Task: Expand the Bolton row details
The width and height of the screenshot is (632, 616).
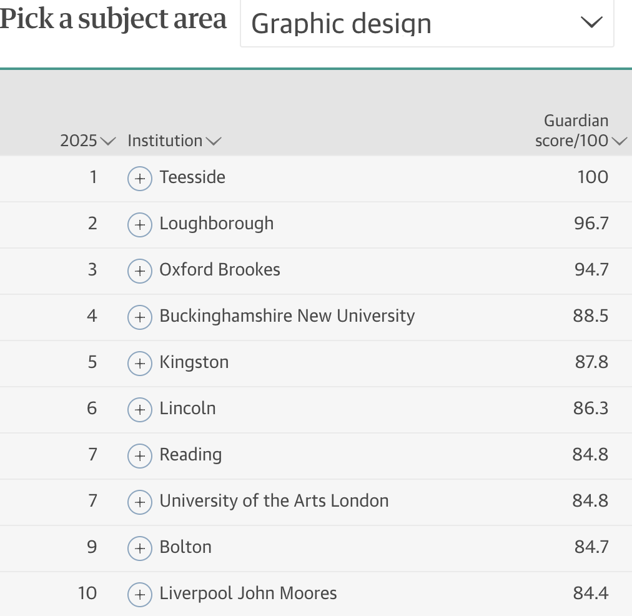Action: 139,549
